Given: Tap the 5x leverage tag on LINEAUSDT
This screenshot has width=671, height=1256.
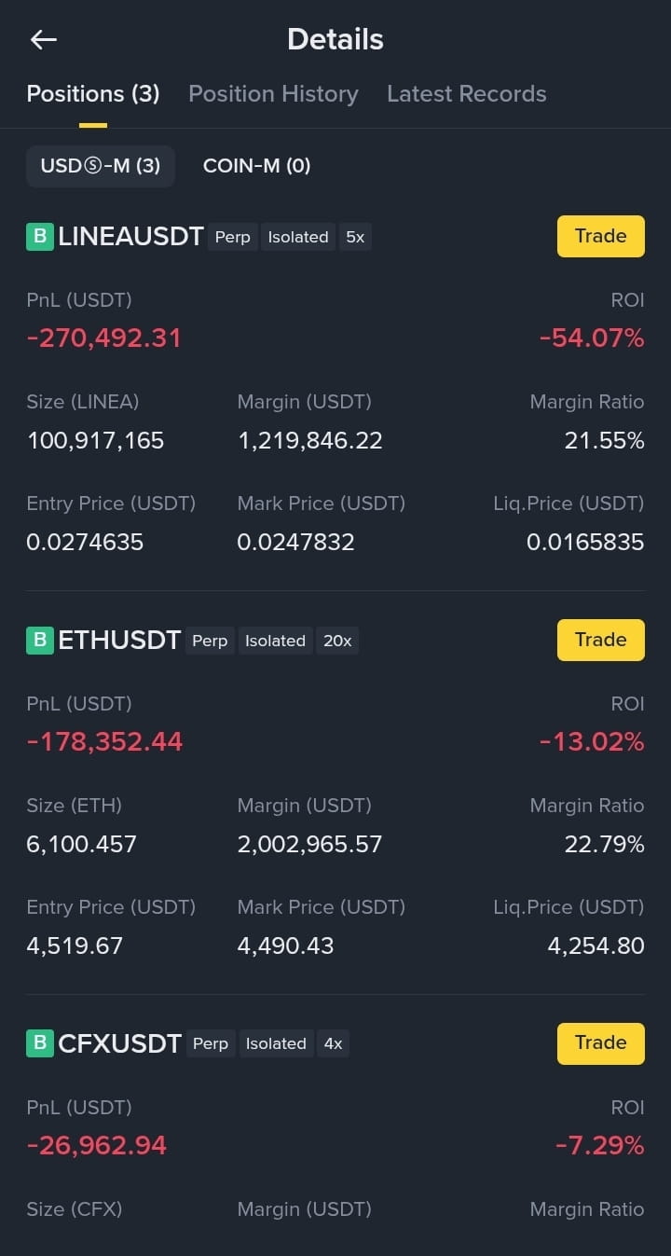Looking at the screenshot, I should pyautogui.click(x=355, y=237).
